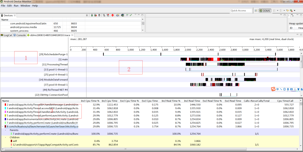Click the profile table horizontal scrollbar thumb
The width and height of the screenshot is (303, 152).
point(125,149)
